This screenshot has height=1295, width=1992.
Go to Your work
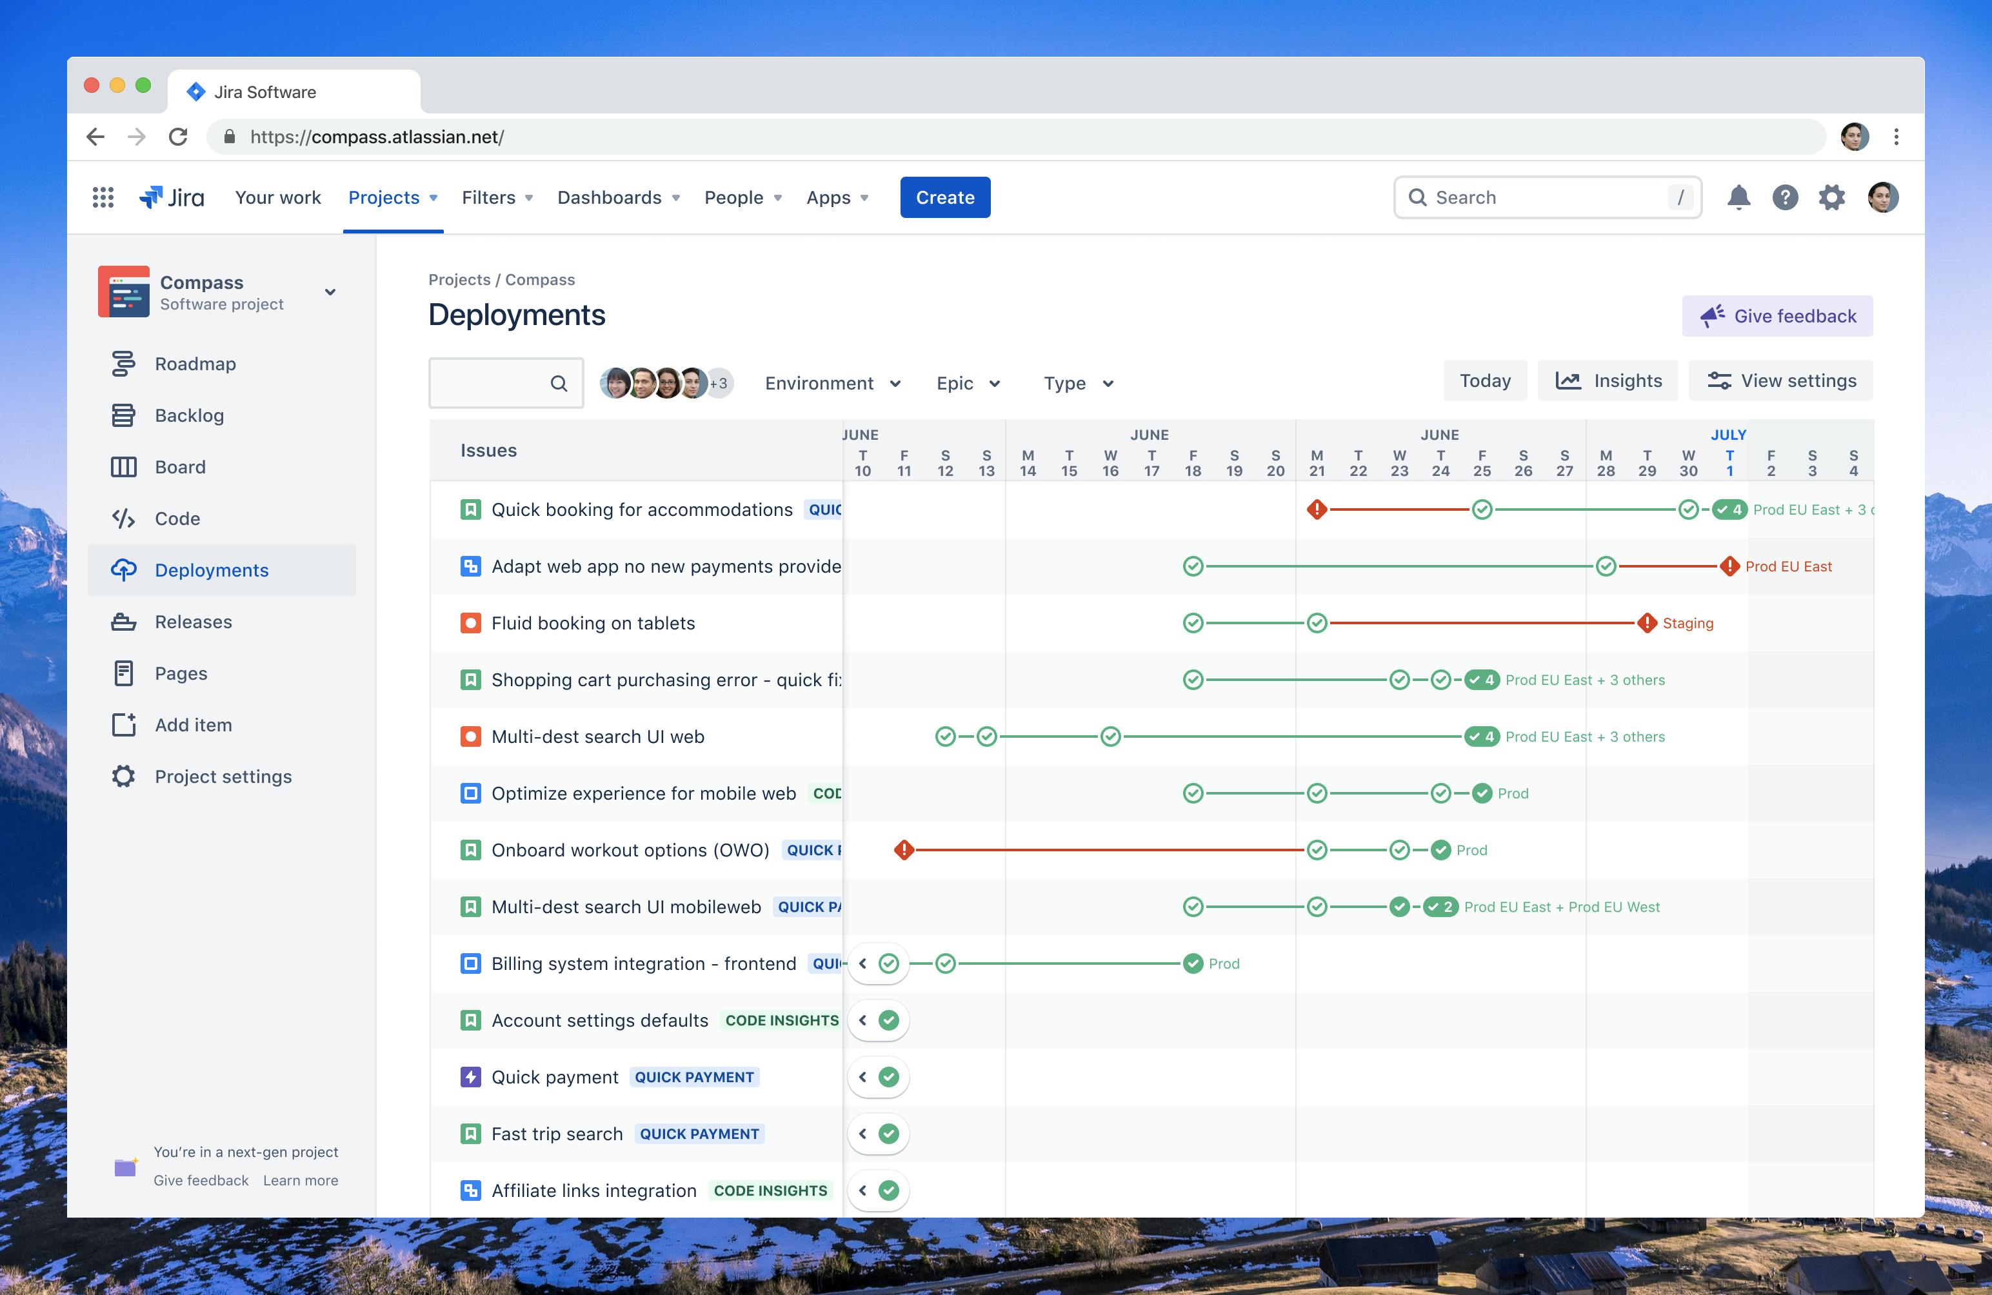pyautogui.click(x=278, y=197)
